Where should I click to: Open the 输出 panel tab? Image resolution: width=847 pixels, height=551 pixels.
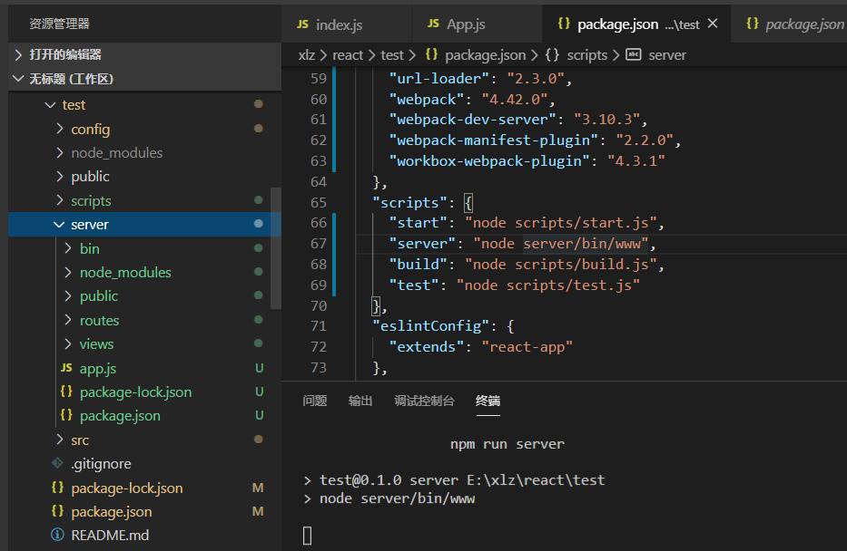pyautogui.click(x=360, y=401)
